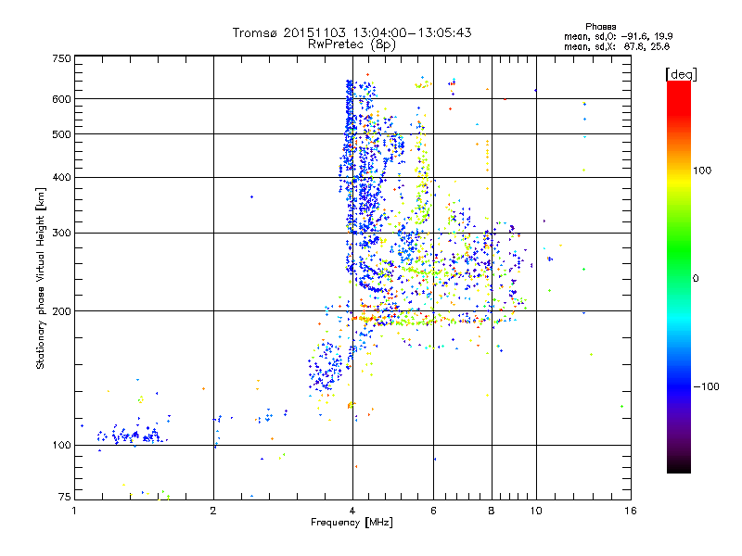Image resolution: width=742 pixels, height=556 pixels.
Task: Click the '[deg]' colorbar unit label
Action: point(681,74)
